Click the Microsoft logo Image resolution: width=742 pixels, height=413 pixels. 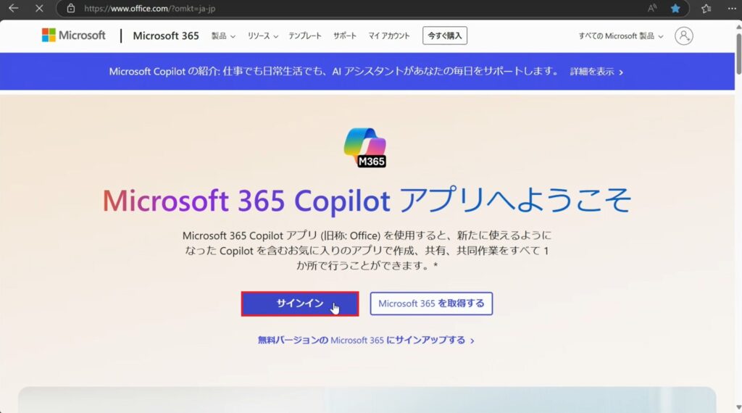click(73, 36)
